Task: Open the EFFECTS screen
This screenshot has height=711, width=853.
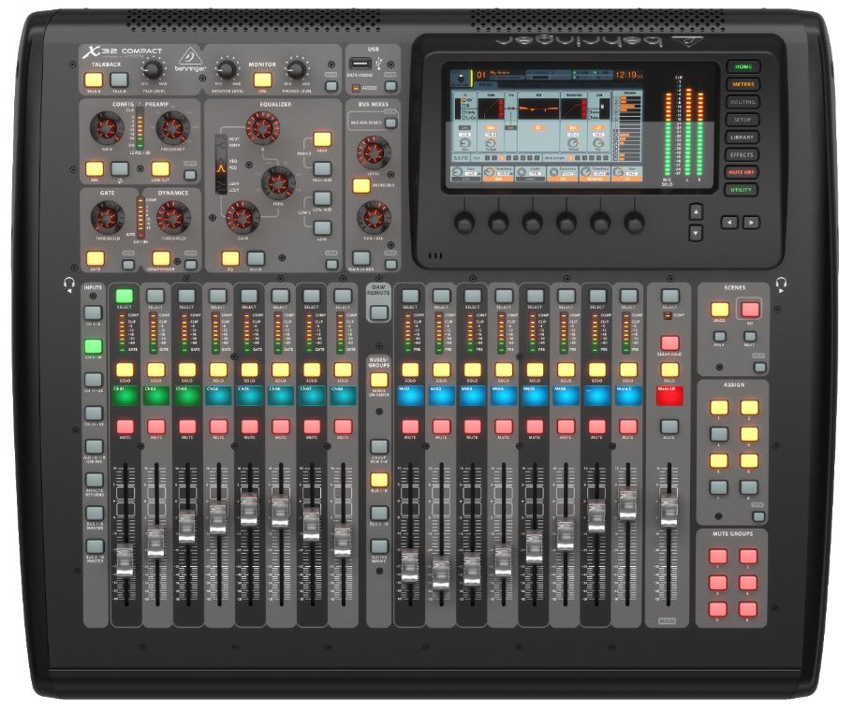Action: click(742, 154)
